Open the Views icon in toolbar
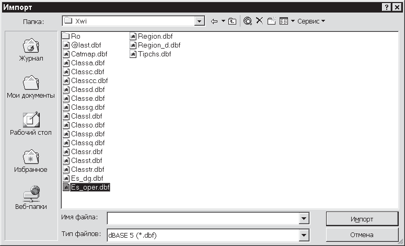 point(284,21)
